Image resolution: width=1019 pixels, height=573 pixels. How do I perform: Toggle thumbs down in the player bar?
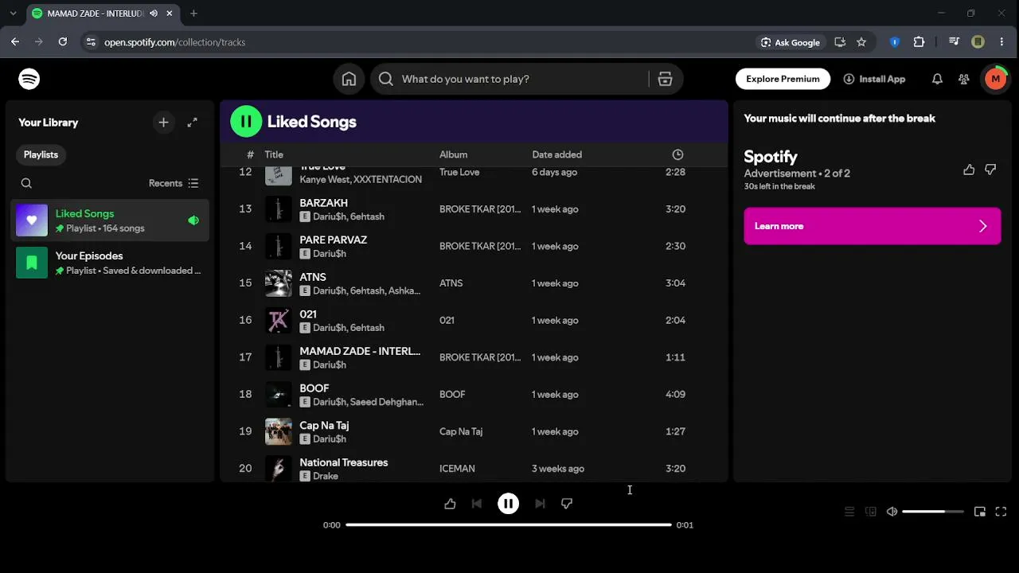coord(567,504)
